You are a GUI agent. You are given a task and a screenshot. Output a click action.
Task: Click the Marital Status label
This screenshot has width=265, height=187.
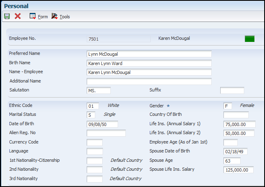point(22,114)
